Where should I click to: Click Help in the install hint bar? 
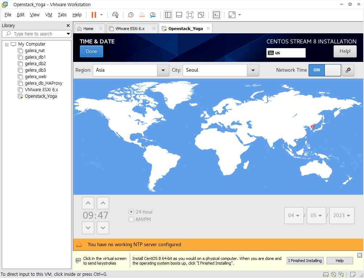coord(340,261)
